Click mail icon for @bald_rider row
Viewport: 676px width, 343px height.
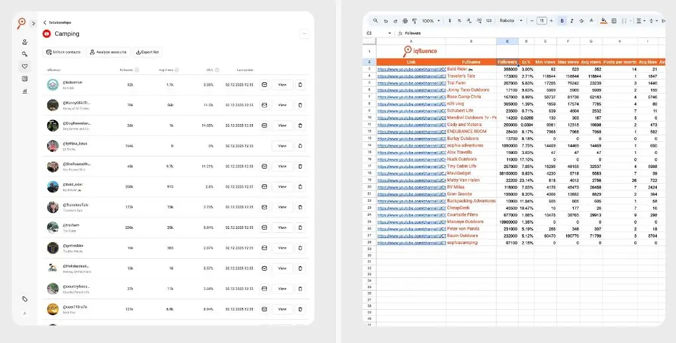264,187
